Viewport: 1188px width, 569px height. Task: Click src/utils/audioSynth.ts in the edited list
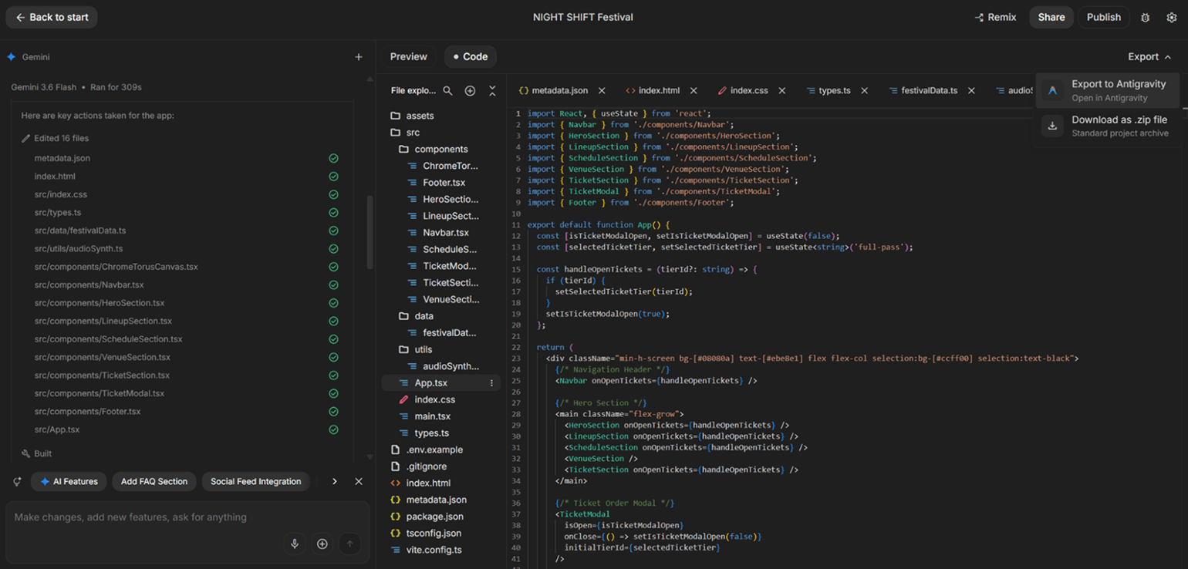(79, 249)
